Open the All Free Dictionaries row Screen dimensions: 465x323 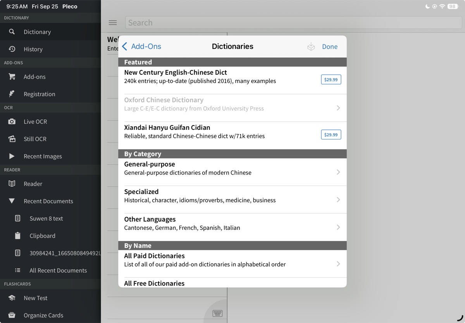(x=232, y=283)
